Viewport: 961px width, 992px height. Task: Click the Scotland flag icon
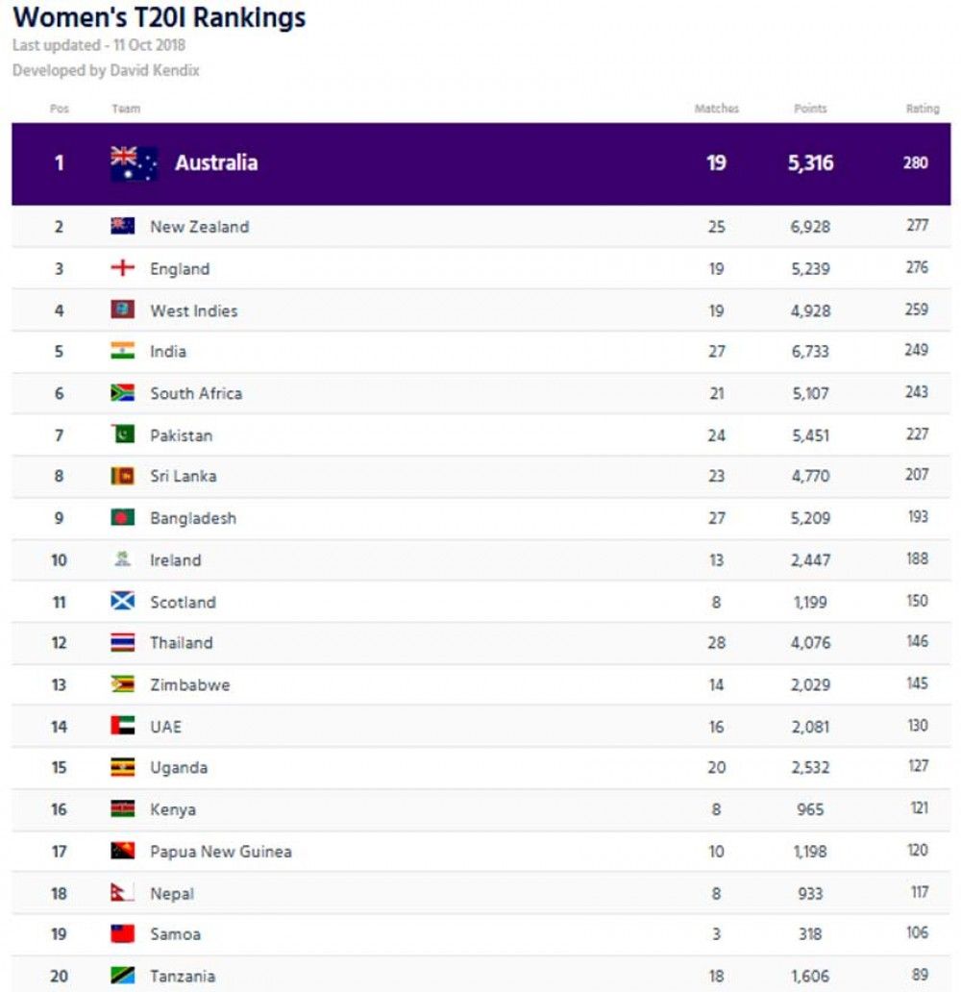coord(122,602)
